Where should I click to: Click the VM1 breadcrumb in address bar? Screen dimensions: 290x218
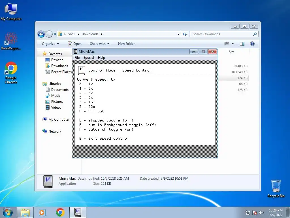(71, 34)
